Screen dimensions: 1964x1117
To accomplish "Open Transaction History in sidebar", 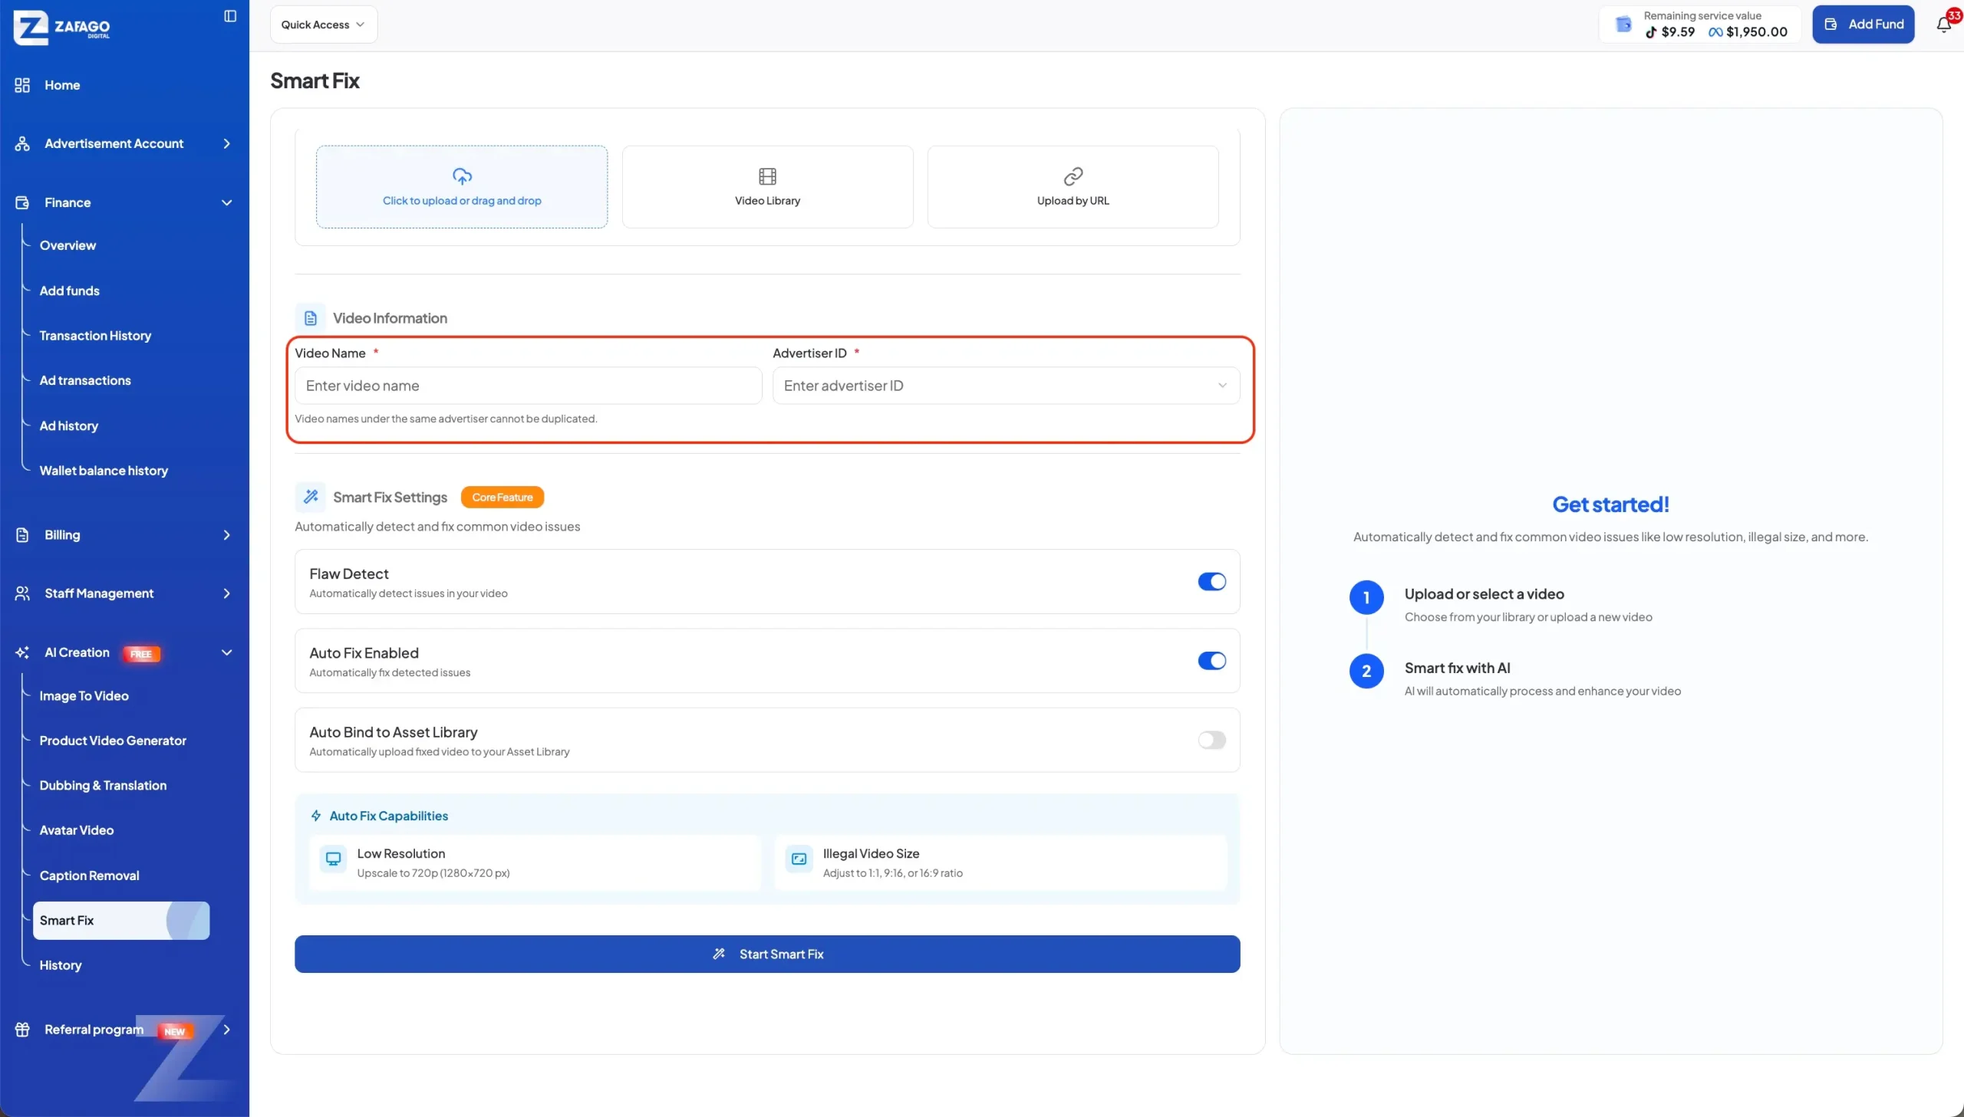I will (95, 336).
